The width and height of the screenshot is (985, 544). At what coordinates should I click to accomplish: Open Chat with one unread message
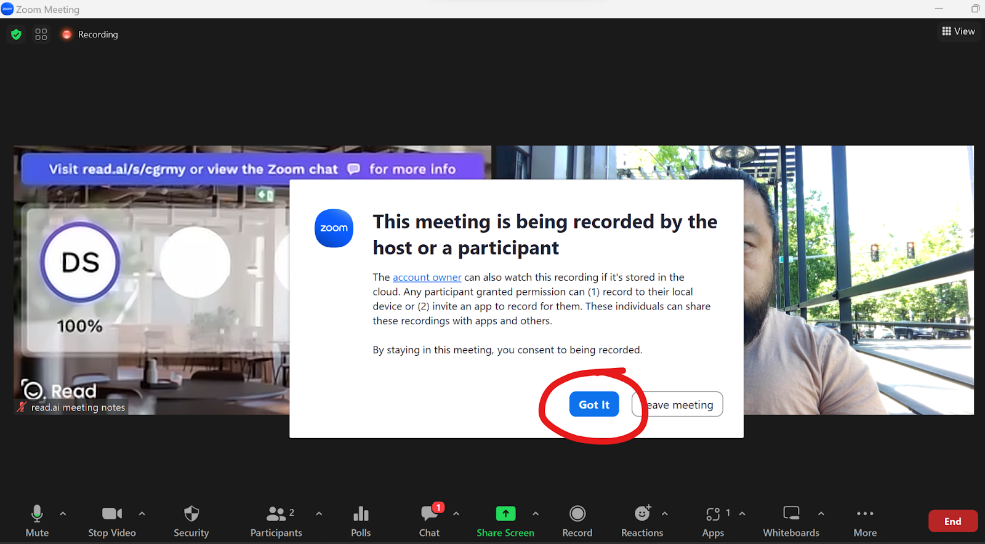click(430, 521)
